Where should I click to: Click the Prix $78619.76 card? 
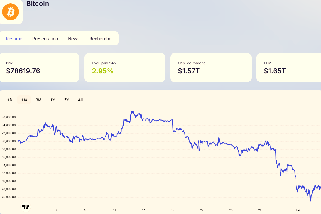[x=39, y=67]
